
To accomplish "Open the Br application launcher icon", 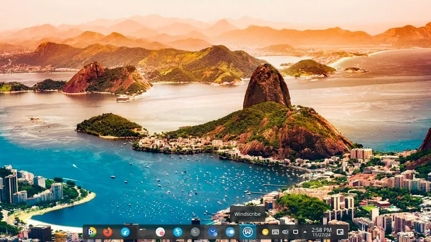I will (x=91, y=232).
